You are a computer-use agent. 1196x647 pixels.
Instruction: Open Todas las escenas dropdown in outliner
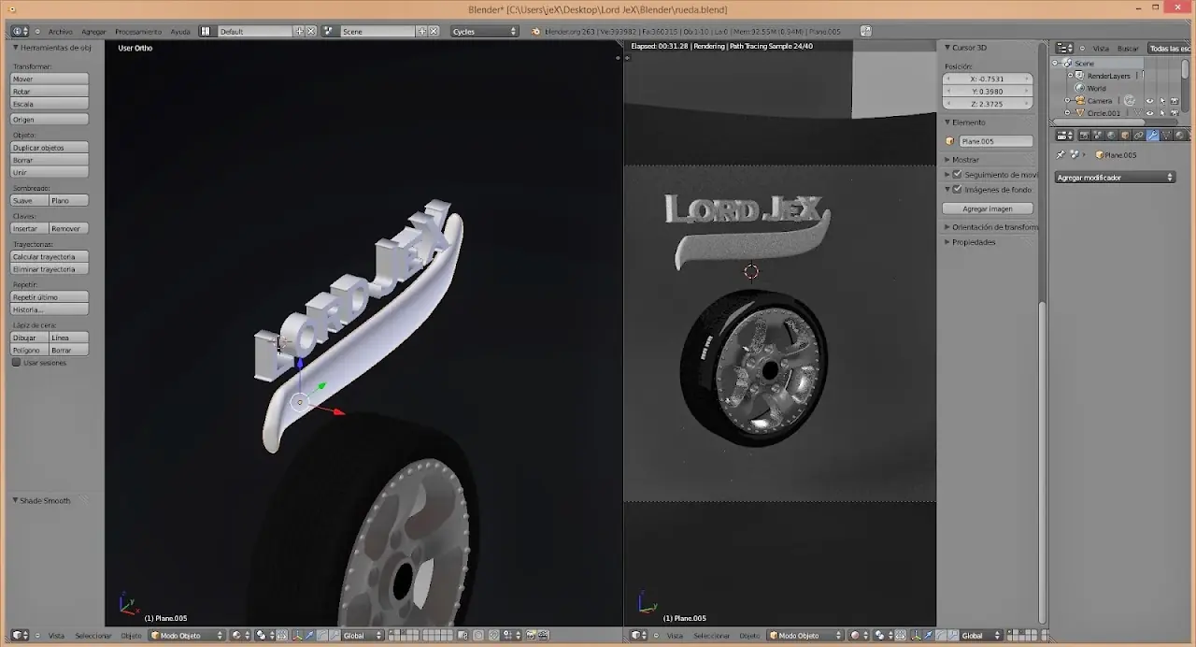1171,49
